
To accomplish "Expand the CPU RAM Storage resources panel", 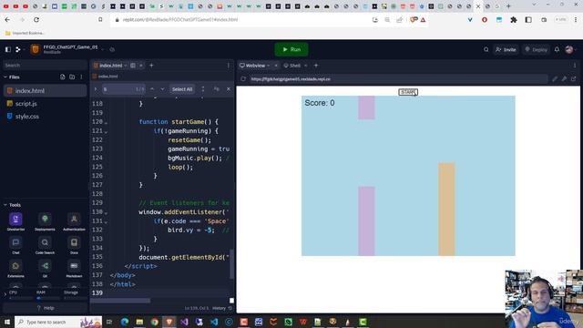I will [x=5, y=294].
